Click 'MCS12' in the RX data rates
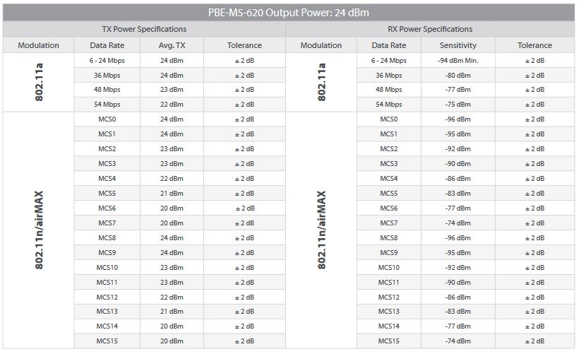 click(x=389, y=297)
